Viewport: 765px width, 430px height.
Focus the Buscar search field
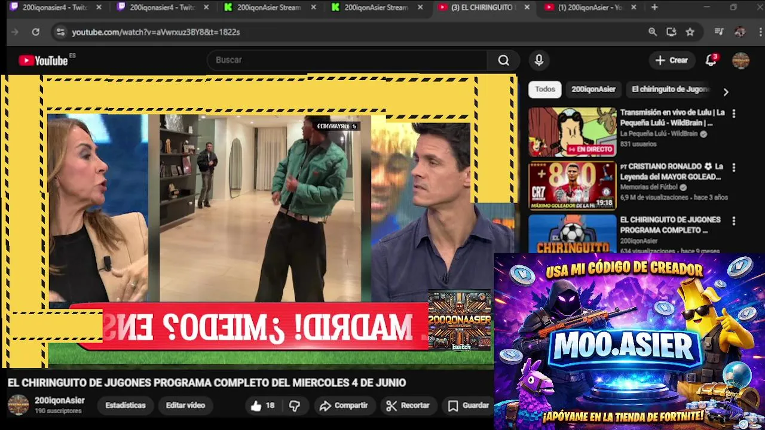[x=348, y=60]
